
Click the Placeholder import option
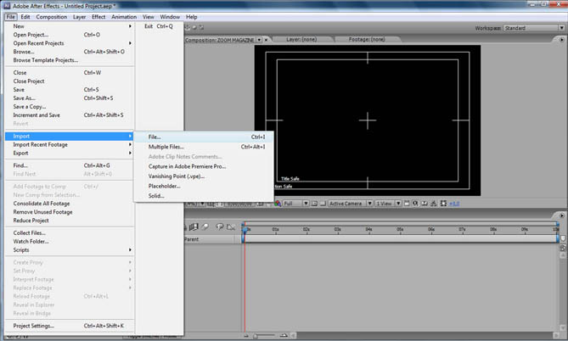tap(164, 186)
